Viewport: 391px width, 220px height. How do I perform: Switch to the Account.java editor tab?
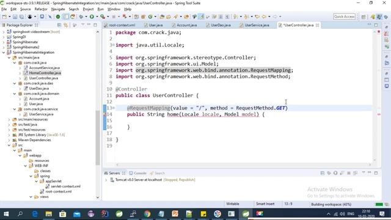(x=185, y=25)
